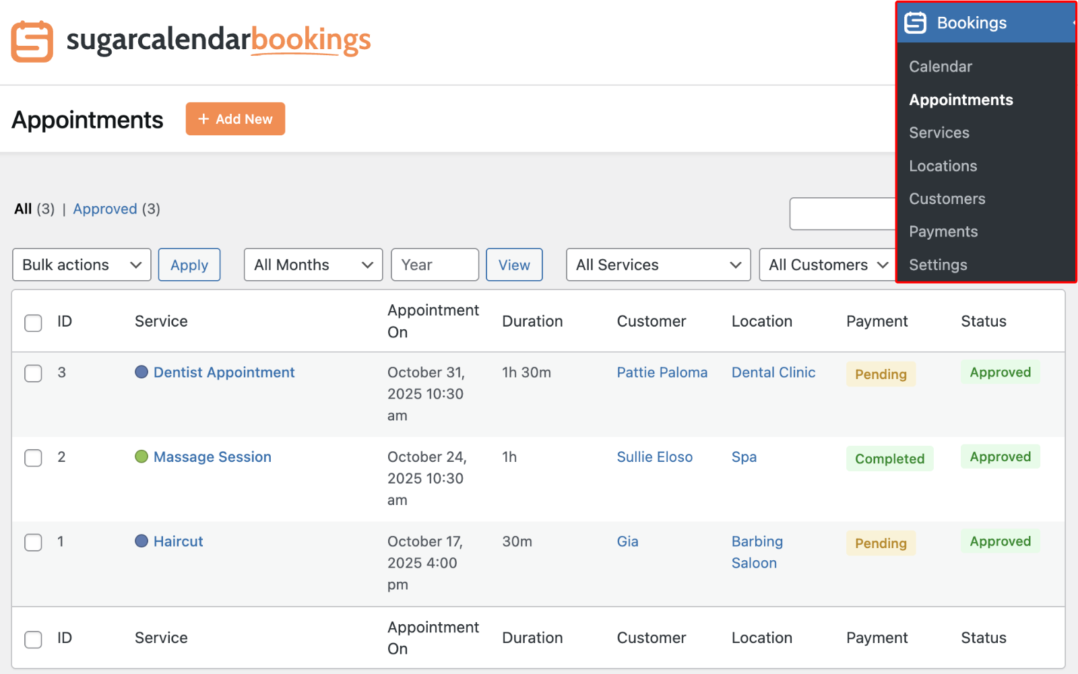Open Appointments in the Bookings menu

(x=961, y=100)
